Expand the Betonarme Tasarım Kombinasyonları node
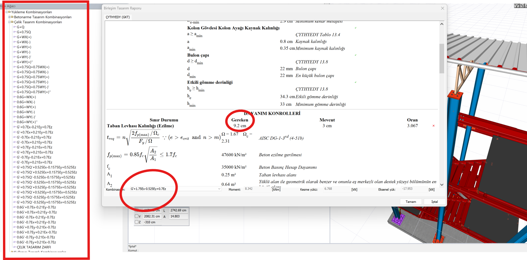The width and height of the screenshot is (527, 260). coord(9,17)
